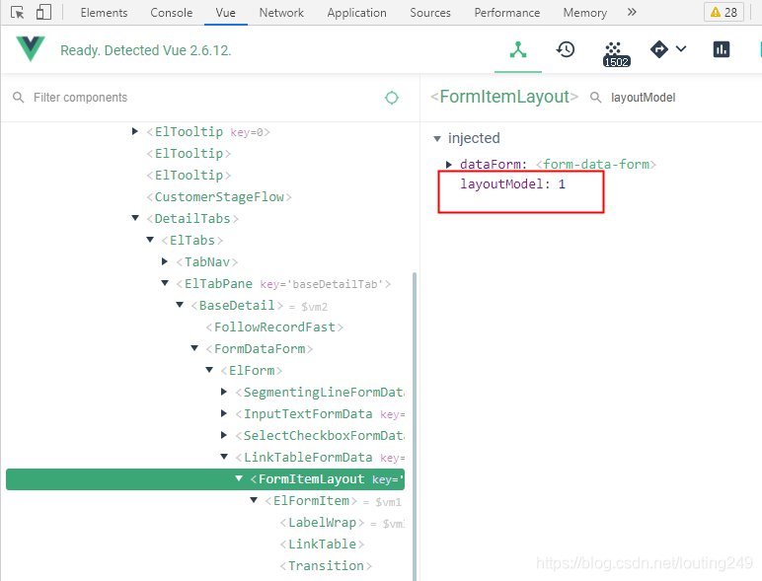Click the warning badge showing 28

[x=724, y=13]
